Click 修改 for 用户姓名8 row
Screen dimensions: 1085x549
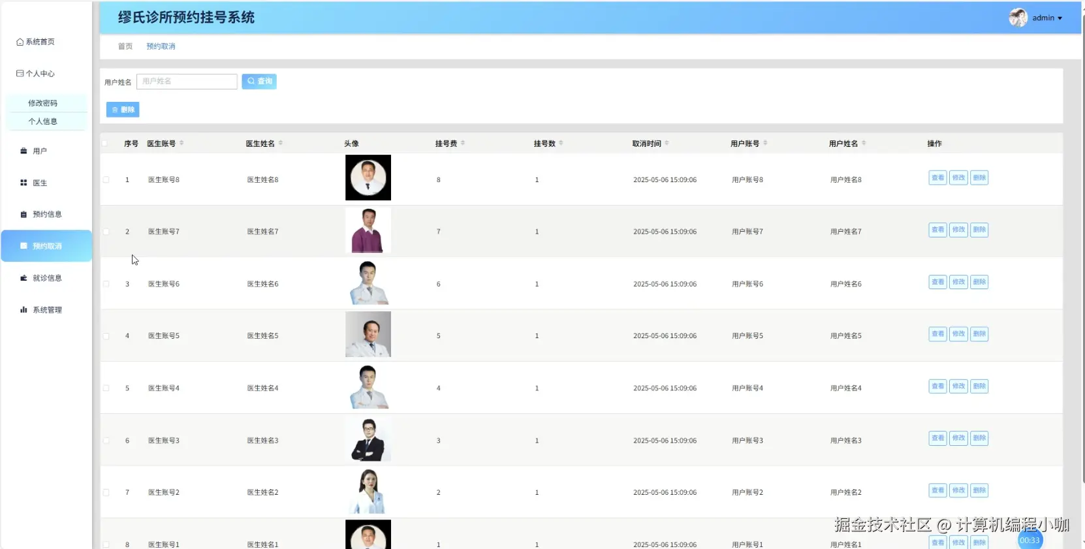pos(958,178)
